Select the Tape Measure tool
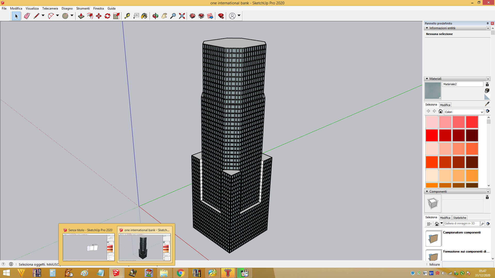The image size is (495, 278). [127, 16]
